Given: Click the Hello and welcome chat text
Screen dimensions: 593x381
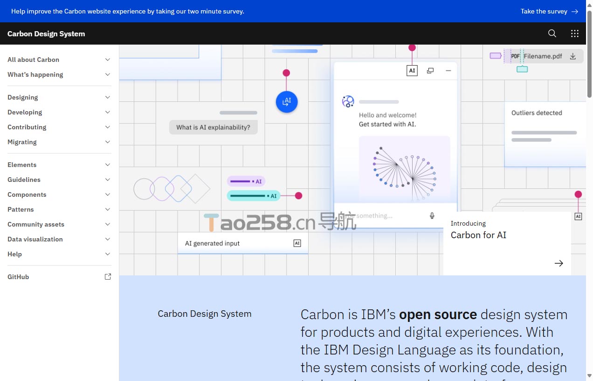Looking at the screenshot, I should pyautogui.click(x=387, y=115).
